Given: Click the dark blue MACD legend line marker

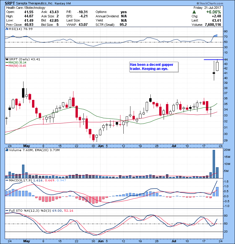Looking at the screenshot, I should tap(7, 181).
